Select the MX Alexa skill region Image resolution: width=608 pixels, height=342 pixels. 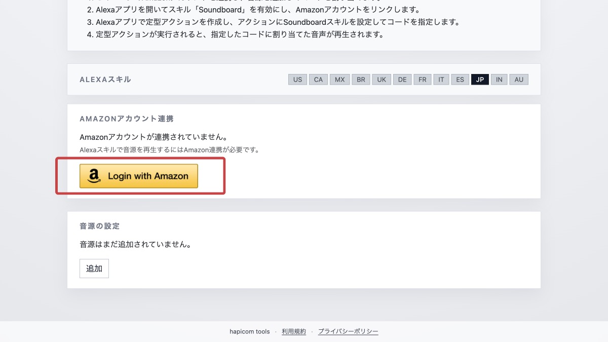pos(339,80)
